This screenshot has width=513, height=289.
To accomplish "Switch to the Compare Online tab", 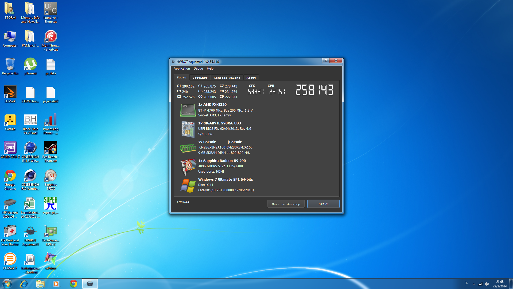I will 227,78.
